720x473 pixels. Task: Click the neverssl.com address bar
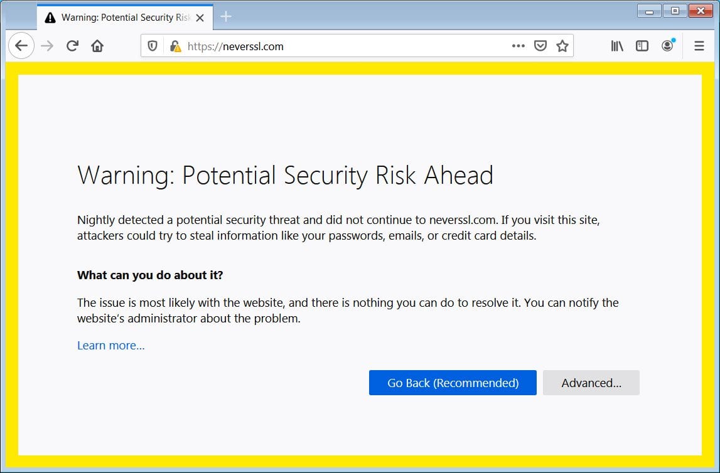click(345, 46)
